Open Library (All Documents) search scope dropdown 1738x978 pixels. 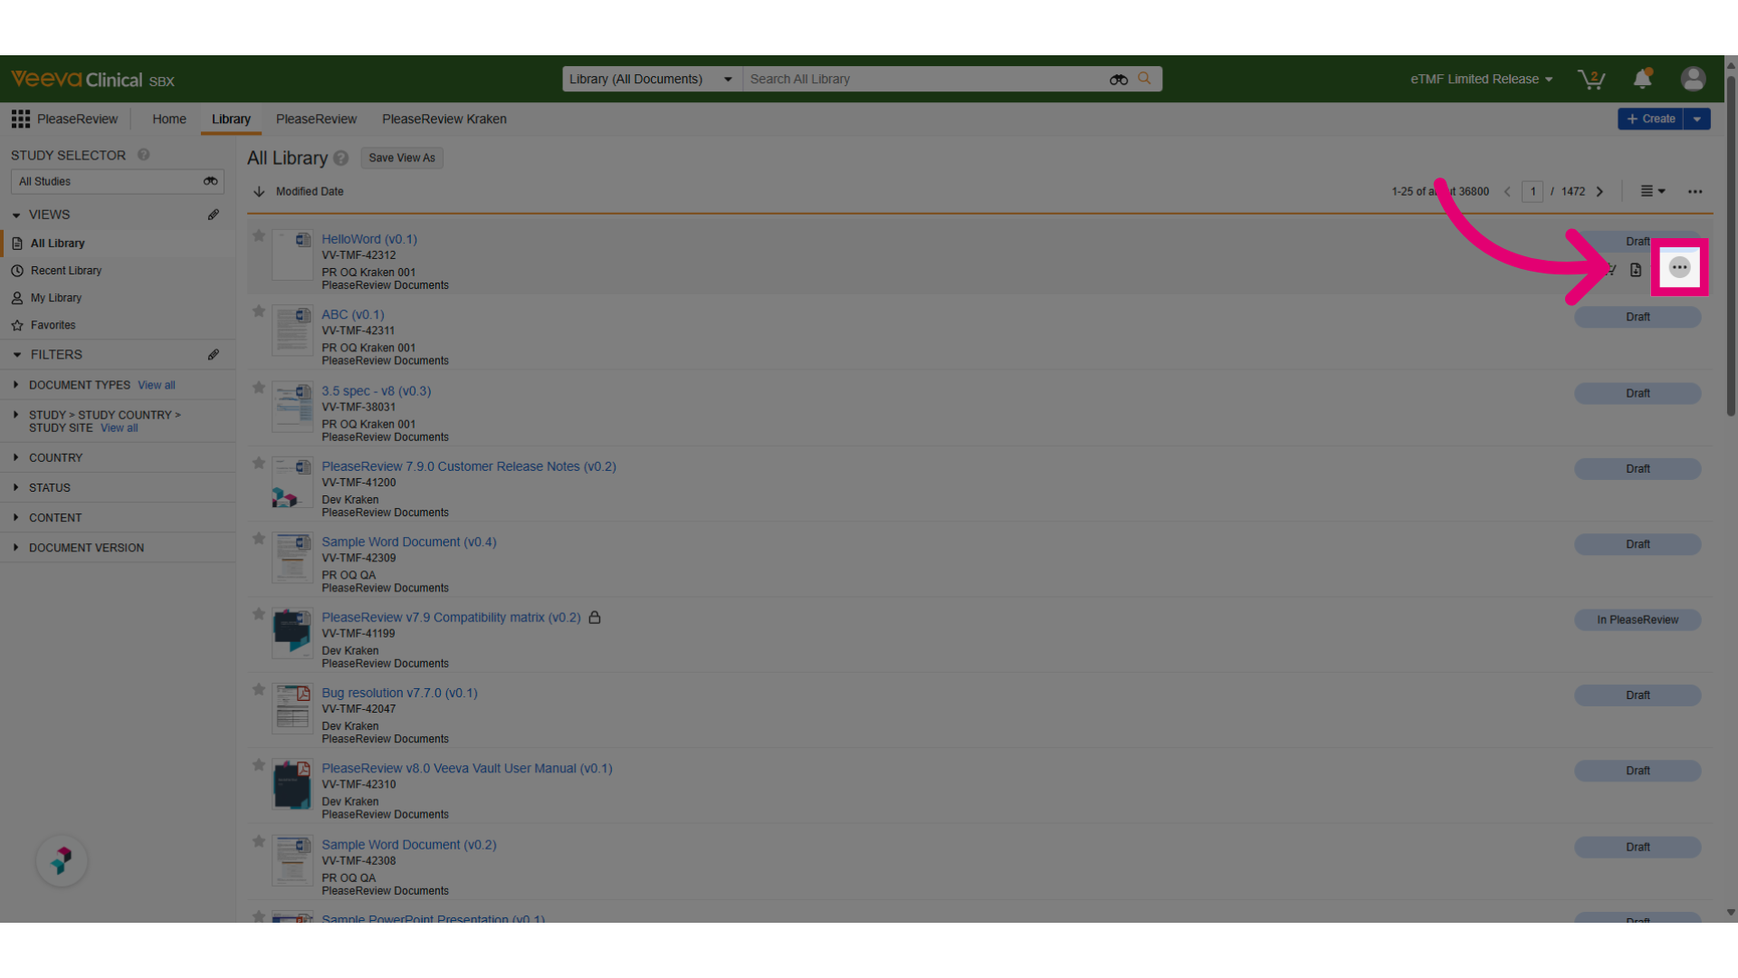pos(652,79)
